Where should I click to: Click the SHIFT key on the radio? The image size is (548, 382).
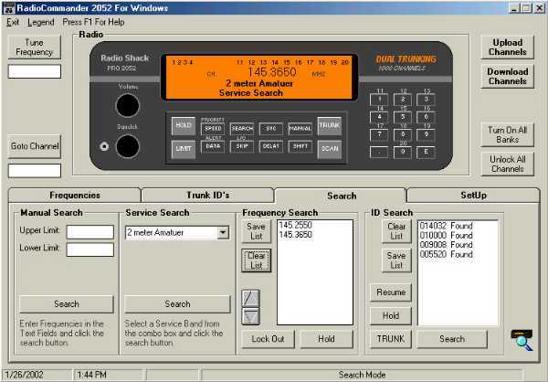300,146
